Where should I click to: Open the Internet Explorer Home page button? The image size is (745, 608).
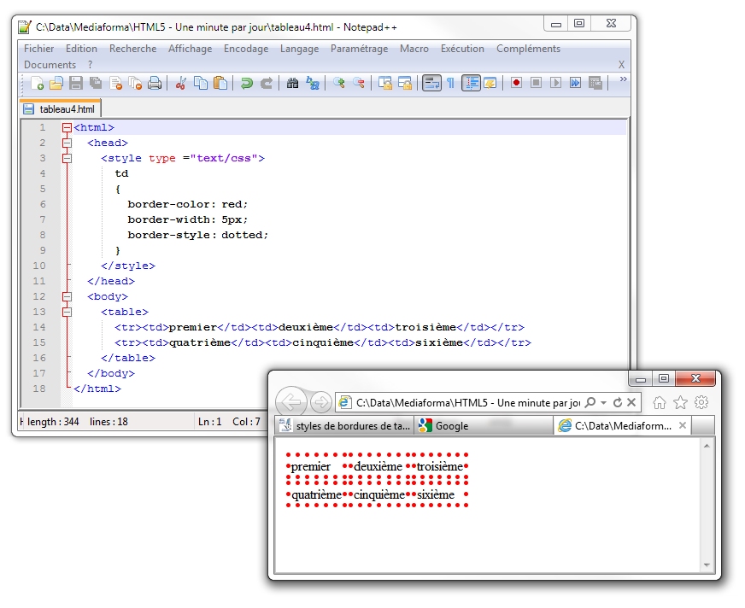[x=660, y=402]
